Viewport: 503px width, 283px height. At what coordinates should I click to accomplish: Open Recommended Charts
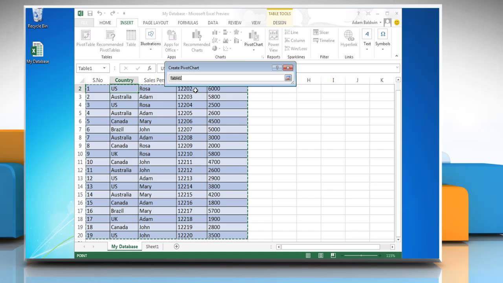pos(197,41)
